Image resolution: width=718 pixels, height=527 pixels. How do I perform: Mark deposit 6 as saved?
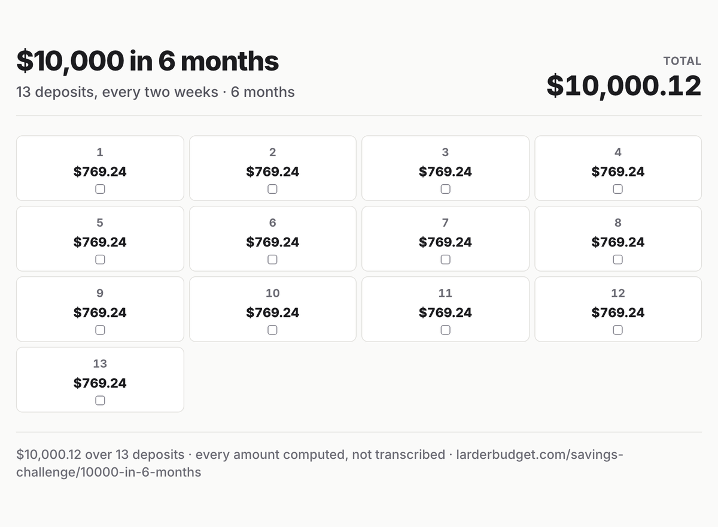272,260
